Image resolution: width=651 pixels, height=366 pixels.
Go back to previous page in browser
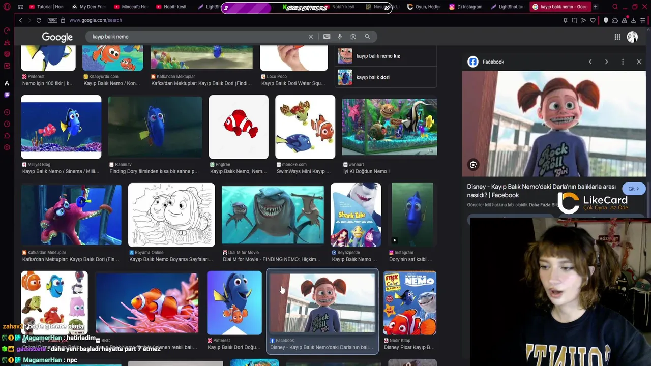pos(20,20)
